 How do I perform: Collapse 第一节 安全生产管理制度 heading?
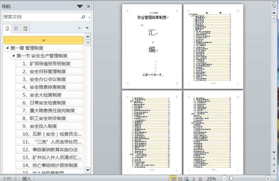(x=13, y=56)
